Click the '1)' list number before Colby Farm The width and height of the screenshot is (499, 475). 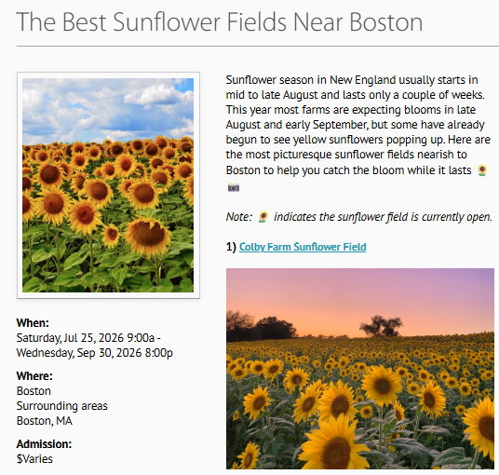click(x=231, y=247)
